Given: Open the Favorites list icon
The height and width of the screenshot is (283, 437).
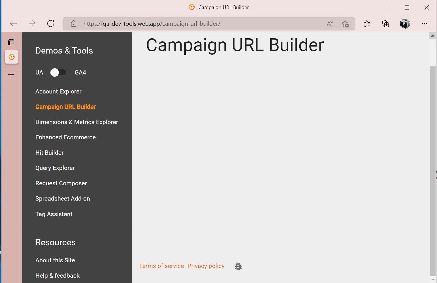Looking at the screenshot, I should coord(367,24).
